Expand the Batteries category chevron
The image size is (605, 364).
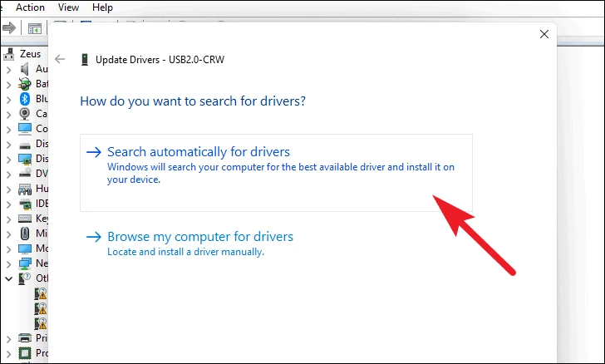click(x=9, y=85)
